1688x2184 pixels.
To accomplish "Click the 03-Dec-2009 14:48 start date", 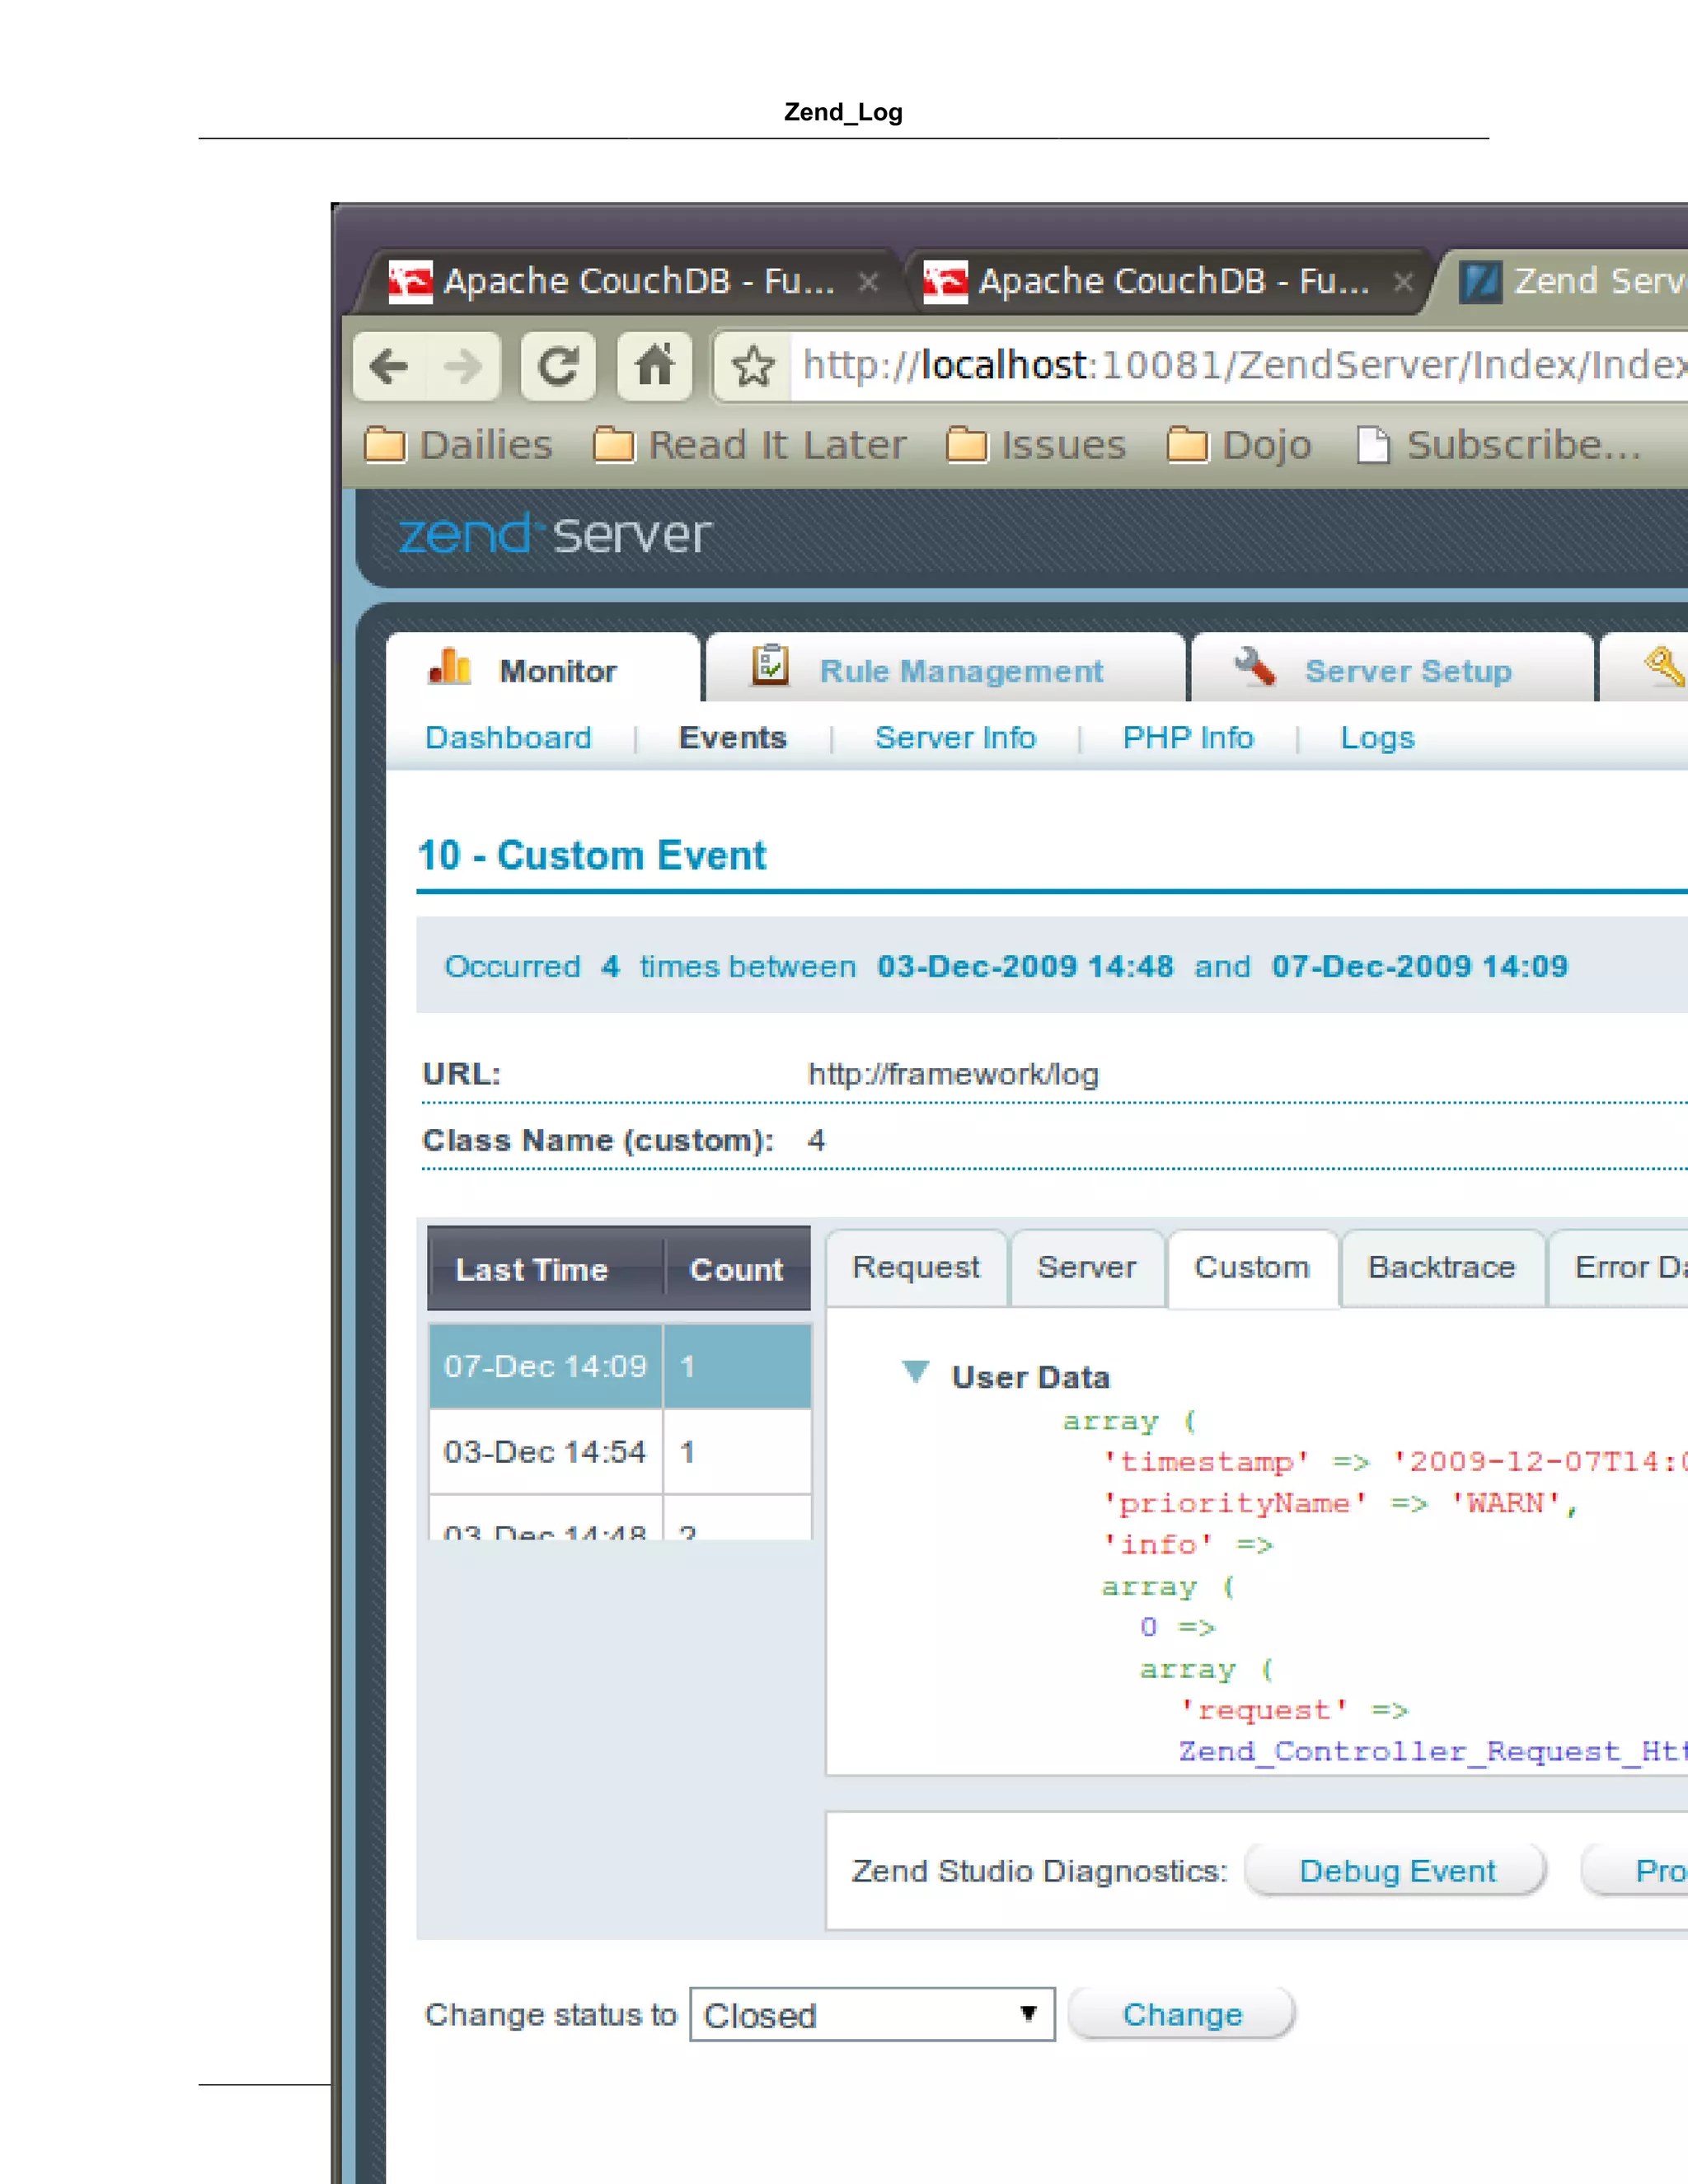I will (1025, 967).
